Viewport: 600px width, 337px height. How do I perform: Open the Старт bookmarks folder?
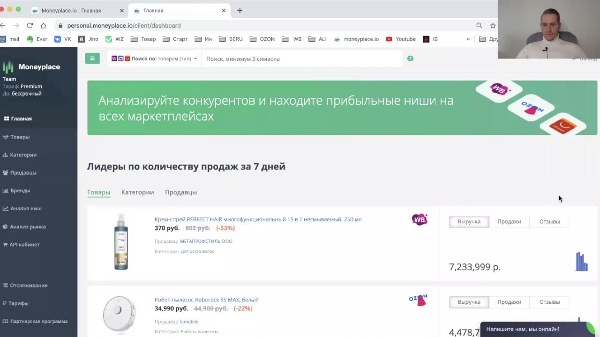pyautogui.click(x=175, y=39)
